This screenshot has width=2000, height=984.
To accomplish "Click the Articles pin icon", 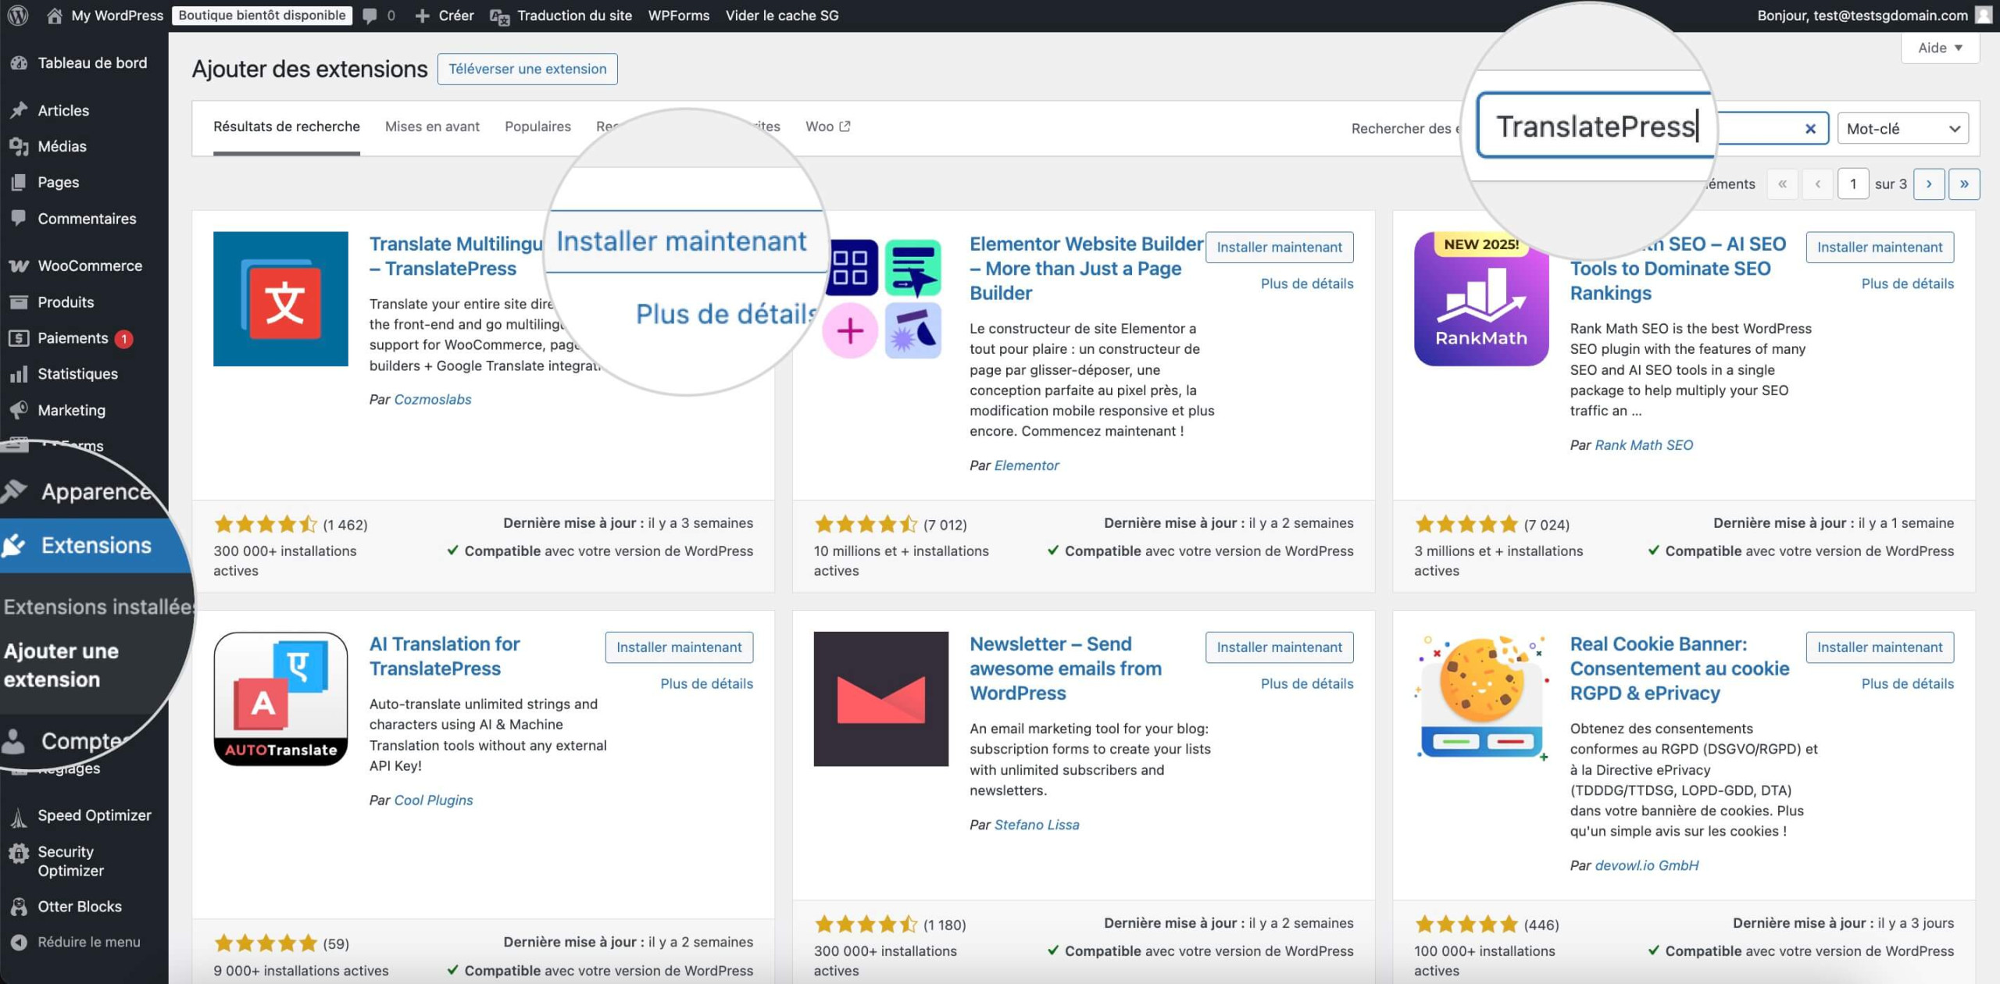I will tap(19, 110).
